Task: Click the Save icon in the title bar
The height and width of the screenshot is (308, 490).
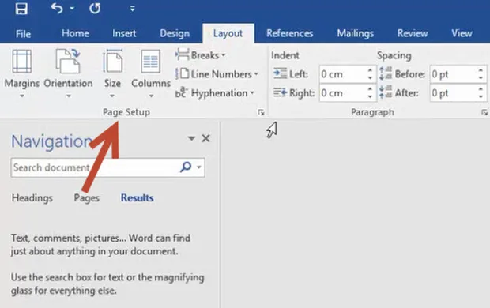Action: 21,9
